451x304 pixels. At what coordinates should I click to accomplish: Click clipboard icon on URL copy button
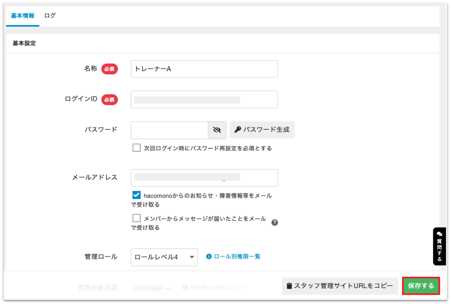tap(289, 286)
